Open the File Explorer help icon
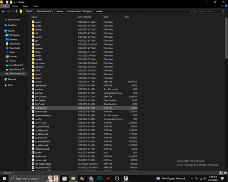228x182 pixels. pos(226,6)
